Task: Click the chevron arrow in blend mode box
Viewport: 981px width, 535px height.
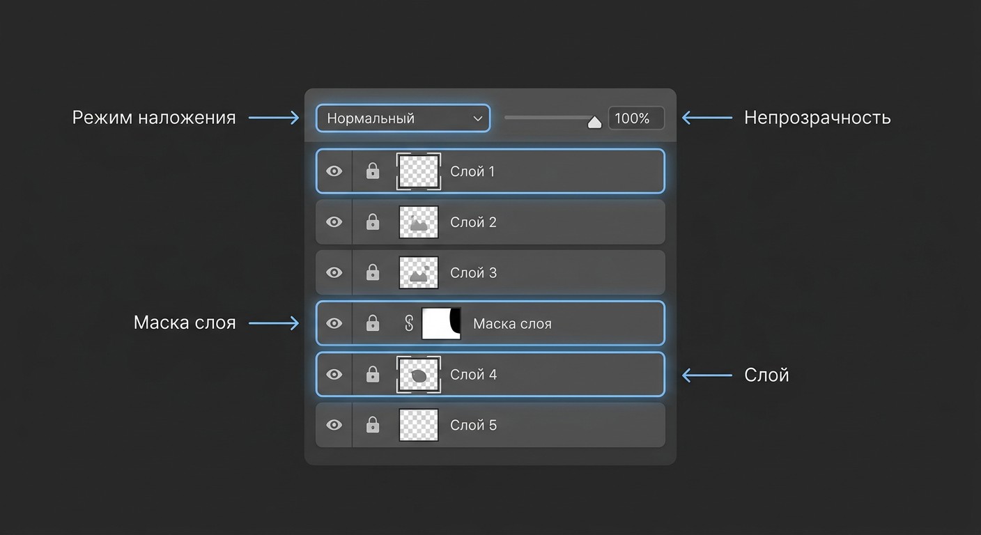Action: (x=478, y=118)
